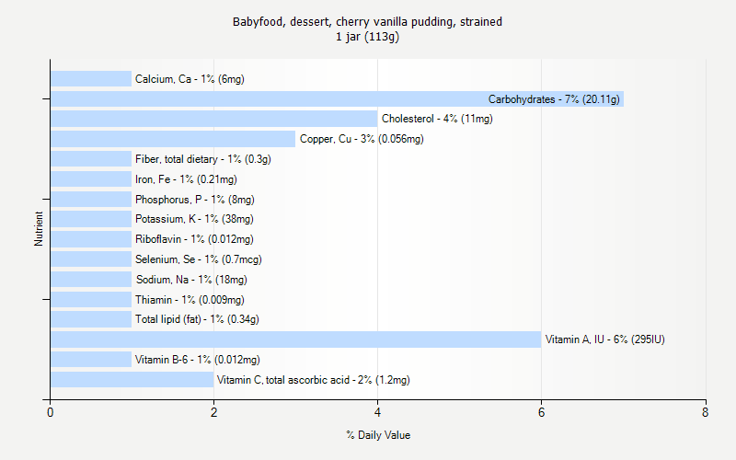This screenshot has height=460, width=736.
Task: Click the x-axis tick label 0
Action: [51, 412]
